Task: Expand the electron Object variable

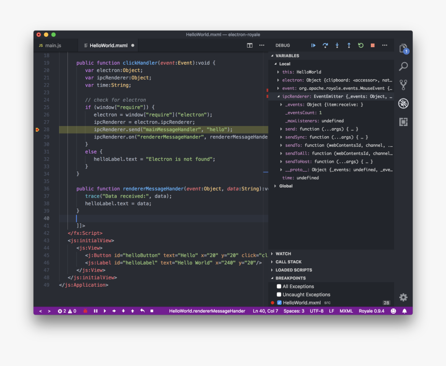Action: click(x=278, y=80)
